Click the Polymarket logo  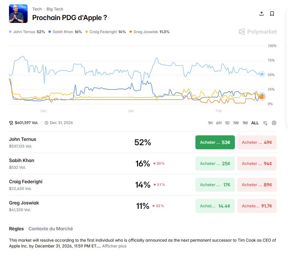coord(258,32)
